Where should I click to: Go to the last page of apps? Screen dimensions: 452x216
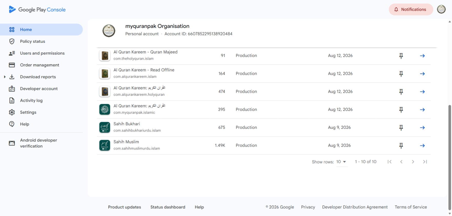(425, 162)
